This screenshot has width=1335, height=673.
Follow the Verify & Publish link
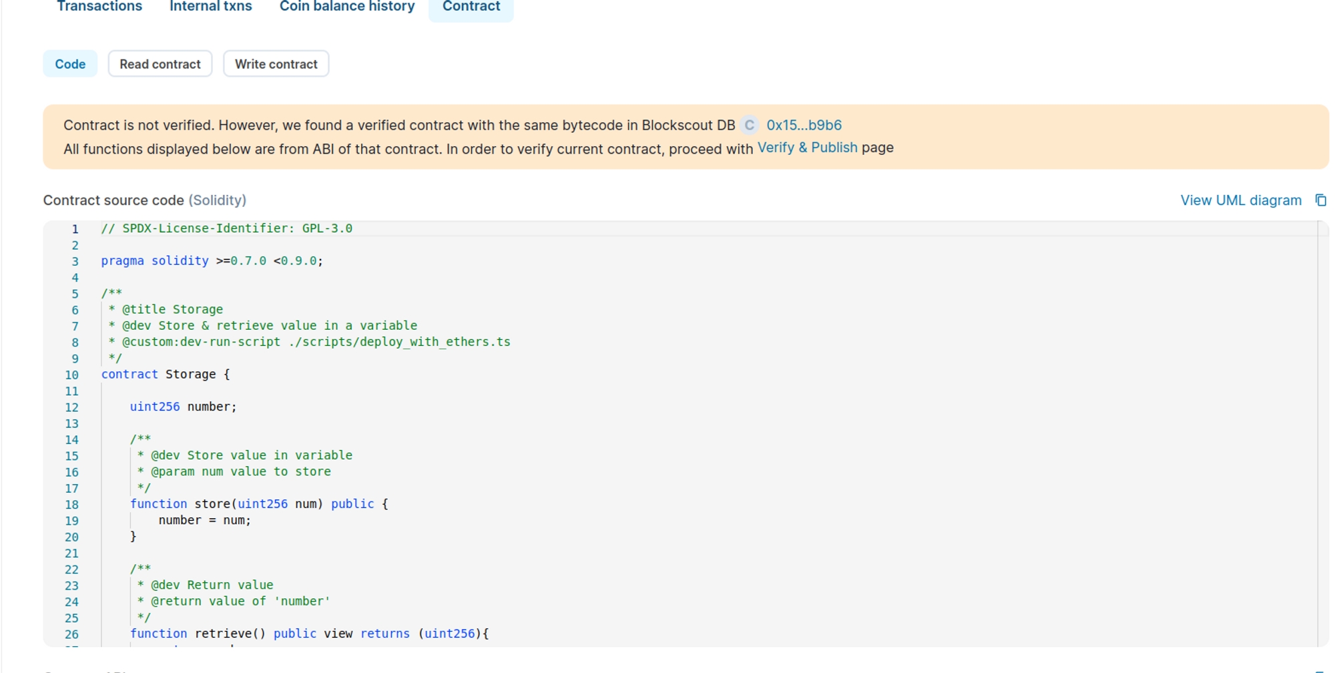pos(807,148)
